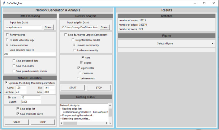The width and height of the screenshot is (219, 130).
Task: Click Open button next to anopheles.csv
Action: [49, 27]
